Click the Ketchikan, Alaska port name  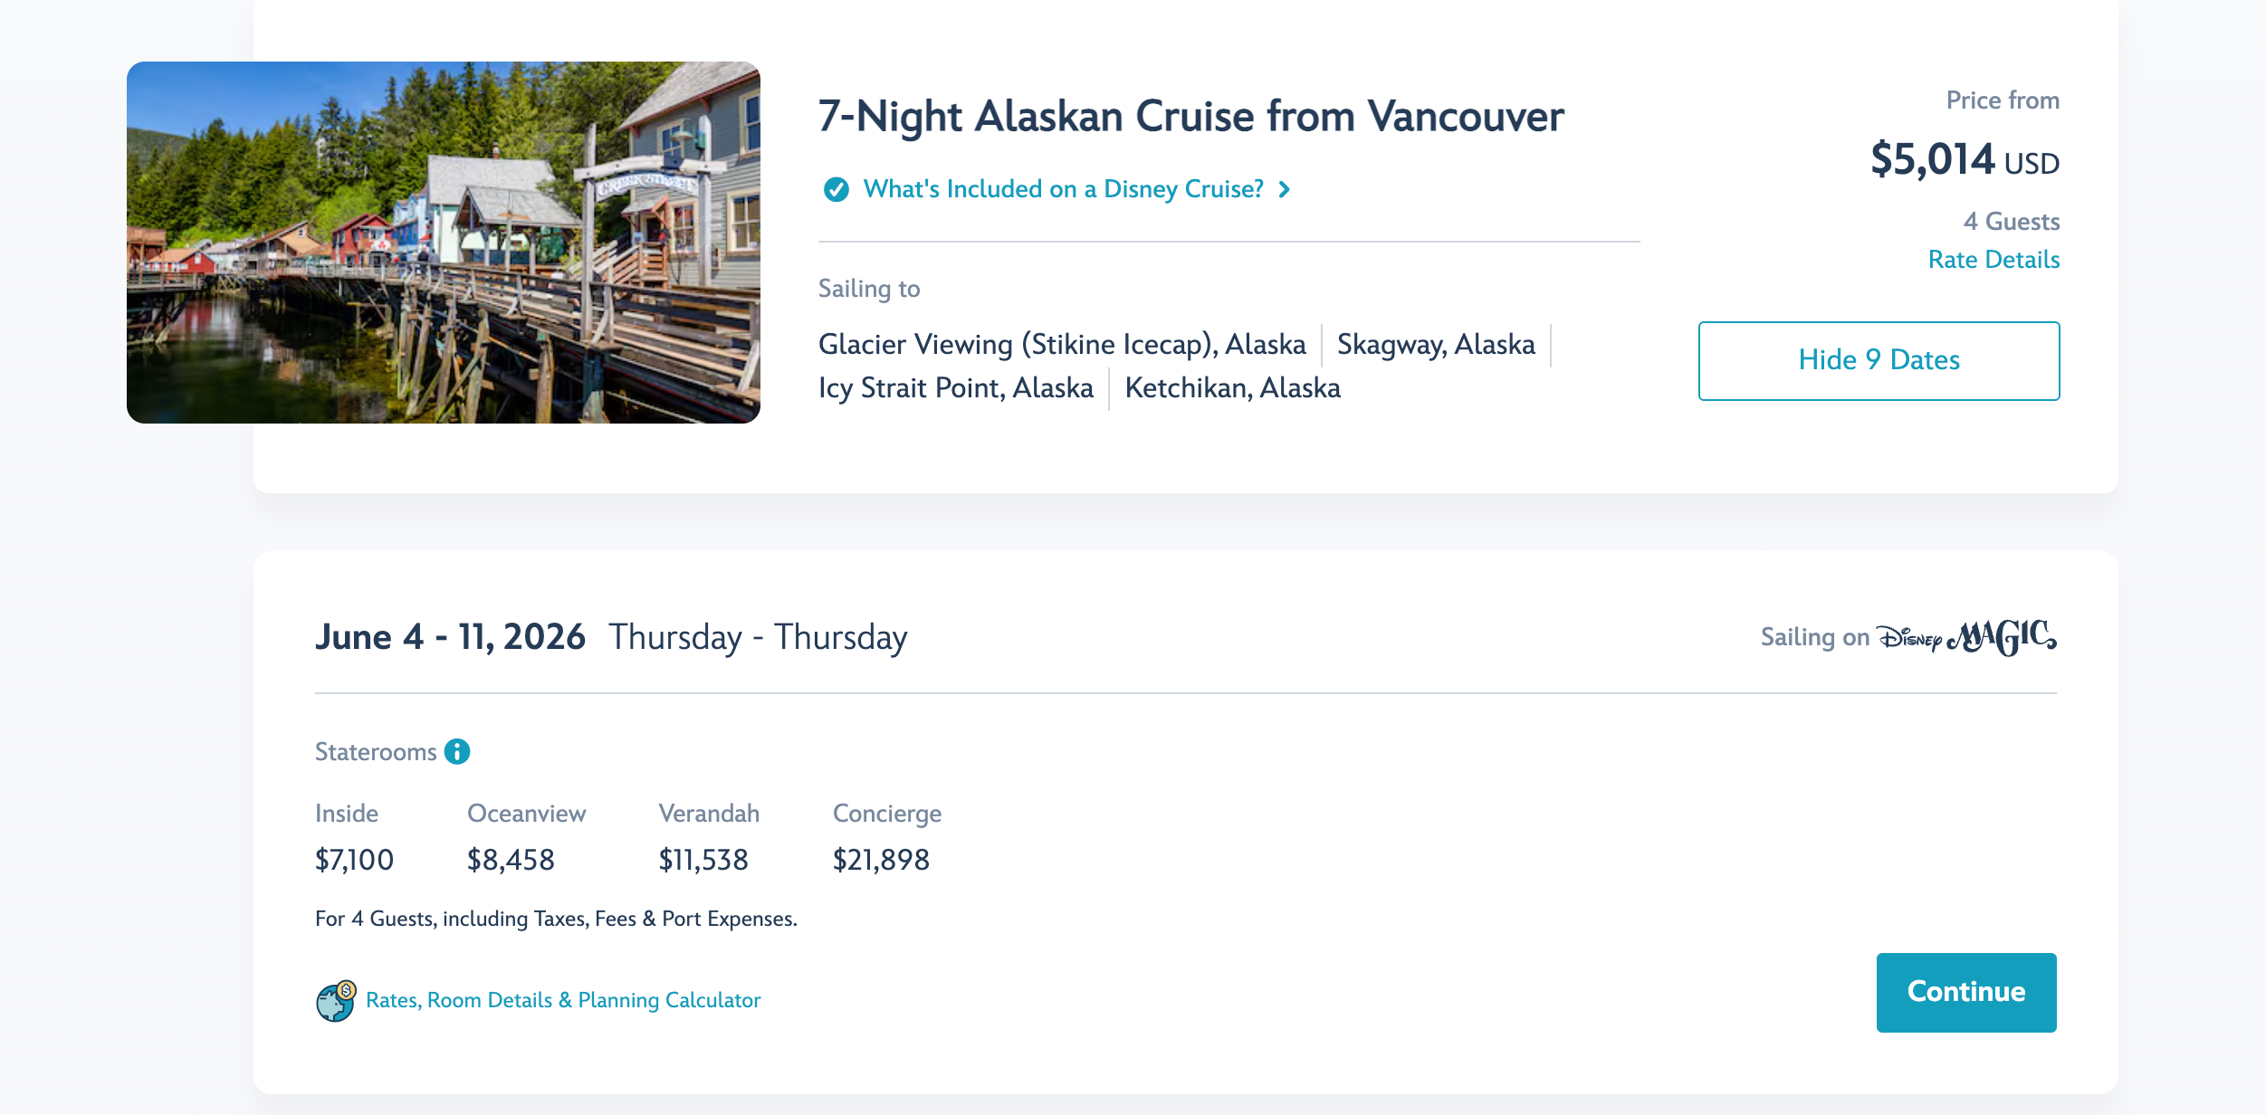(x=1232, y=388)
